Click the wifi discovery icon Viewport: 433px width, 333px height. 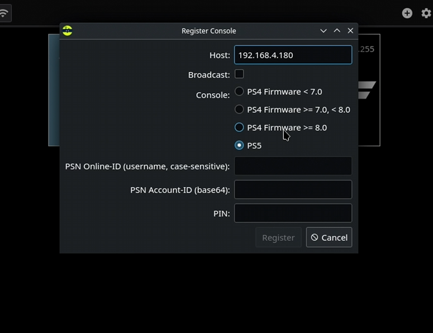tap(4, 13)
